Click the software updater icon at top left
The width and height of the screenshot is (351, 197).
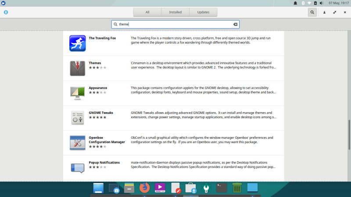6,12
